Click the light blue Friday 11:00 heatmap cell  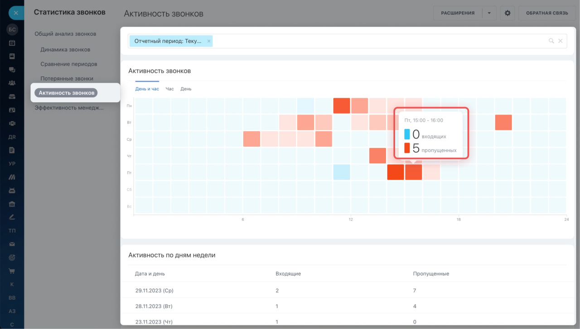pyautogui.click(x=342, y=172)
